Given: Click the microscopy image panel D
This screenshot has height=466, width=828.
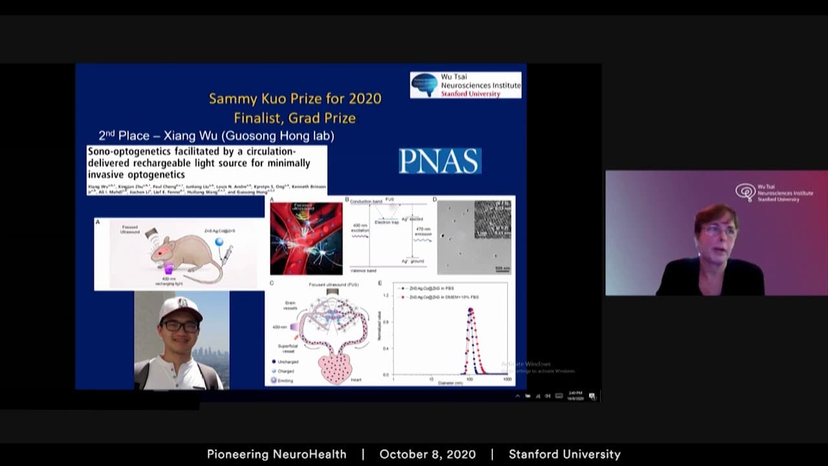Looking at the screenshot, I should click(x=474, y=237).
